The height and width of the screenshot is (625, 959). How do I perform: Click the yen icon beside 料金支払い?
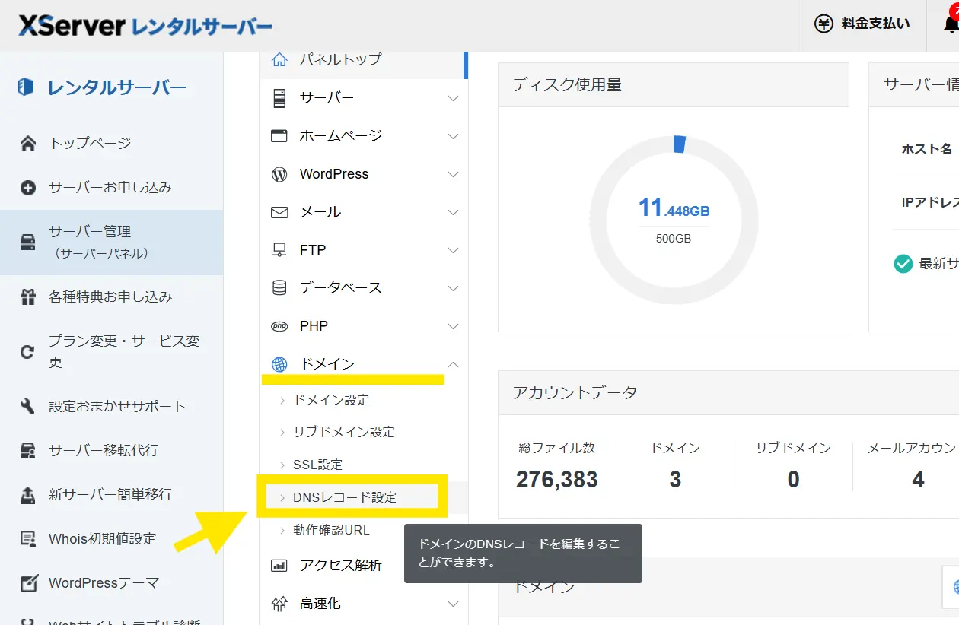tap(824, 24)
